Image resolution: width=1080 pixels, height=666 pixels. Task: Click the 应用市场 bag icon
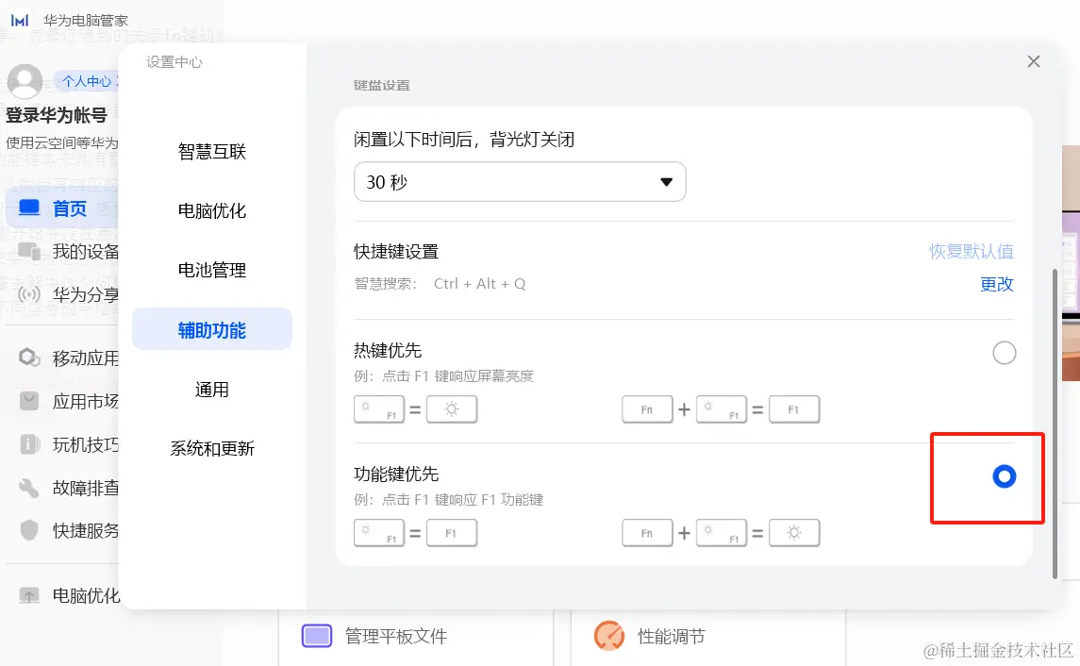[x=29, y=401]
